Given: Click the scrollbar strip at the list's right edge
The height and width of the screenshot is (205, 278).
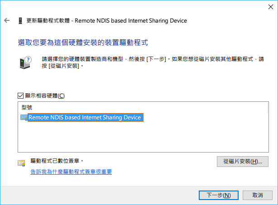Looking at the screenshot, I should 268,107.
